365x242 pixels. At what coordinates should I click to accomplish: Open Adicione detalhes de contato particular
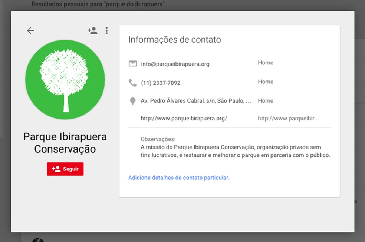(x=179, y=178)
